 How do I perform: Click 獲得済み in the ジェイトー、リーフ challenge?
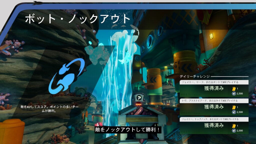pyautogui.click(x=214, y=88)
